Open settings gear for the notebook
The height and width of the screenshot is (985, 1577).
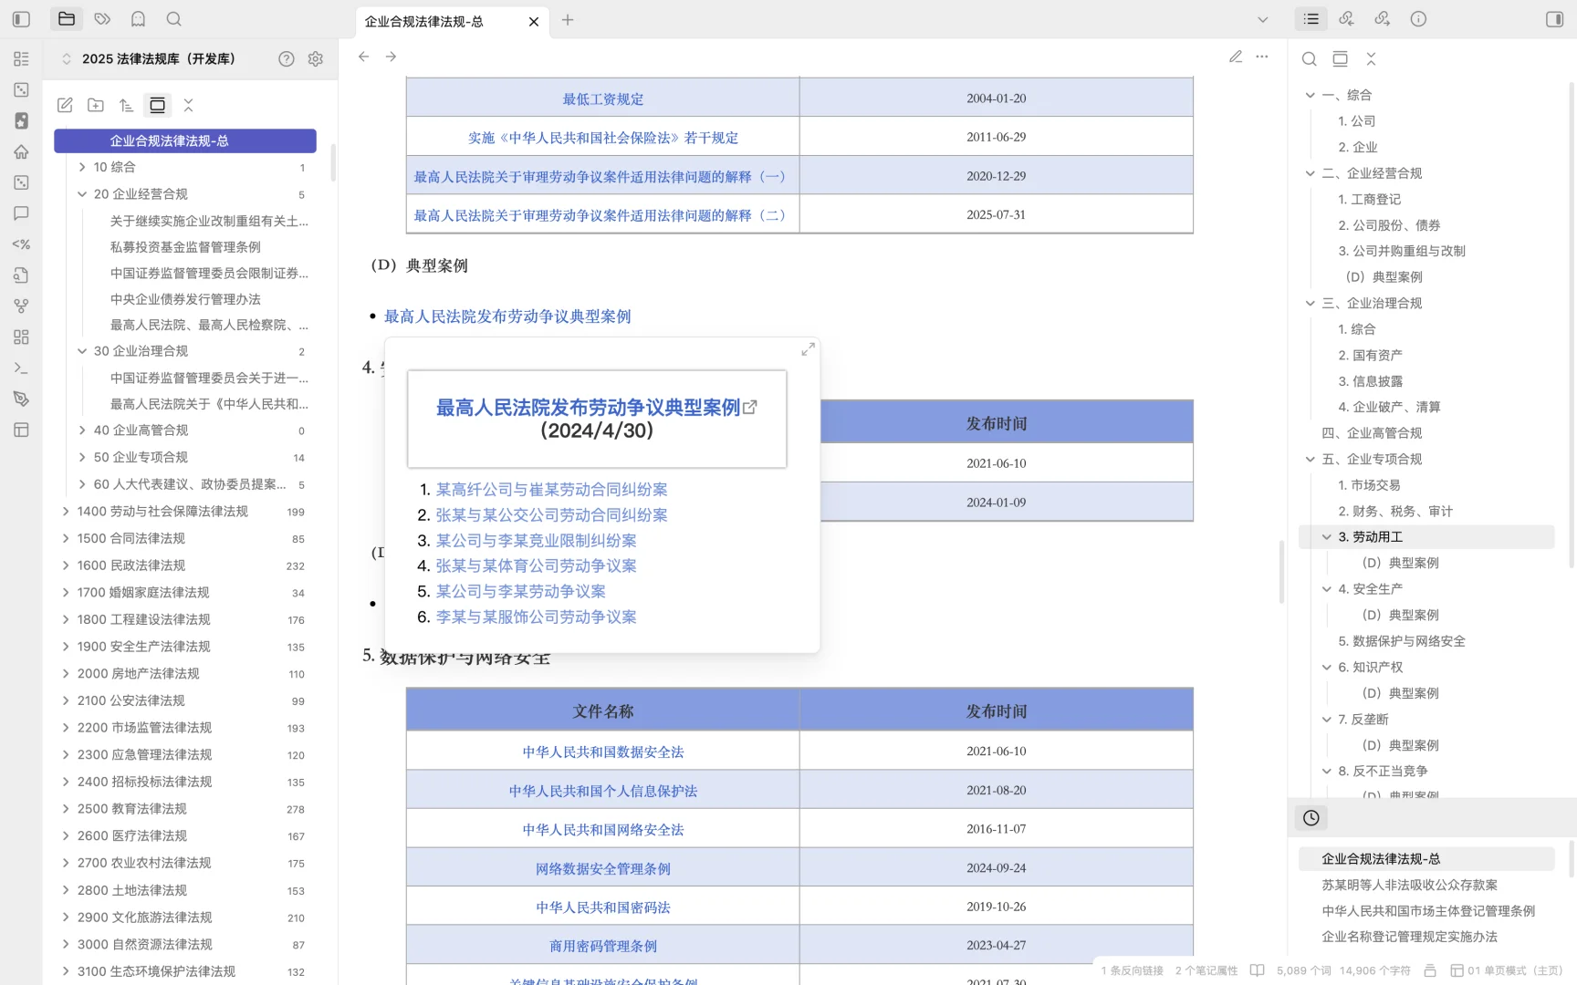(316, 58)
